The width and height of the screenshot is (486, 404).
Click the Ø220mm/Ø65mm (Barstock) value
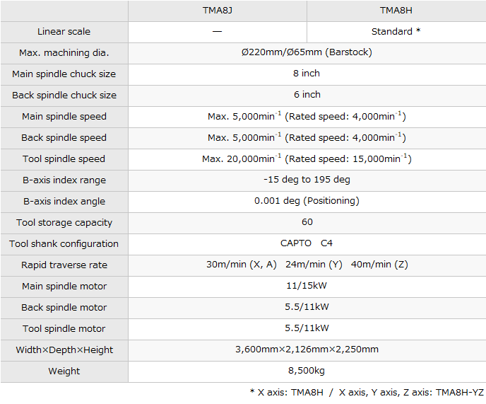(307, 53)
